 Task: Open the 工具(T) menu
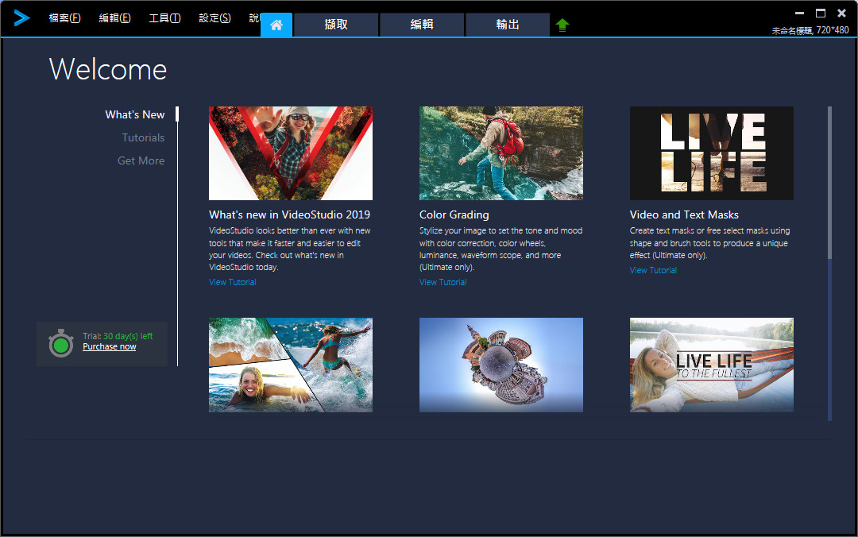click(164, 18)
